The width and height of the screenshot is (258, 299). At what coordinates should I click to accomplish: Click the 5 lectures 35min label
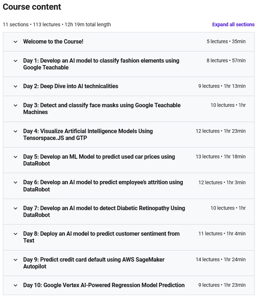pos(226,41)
